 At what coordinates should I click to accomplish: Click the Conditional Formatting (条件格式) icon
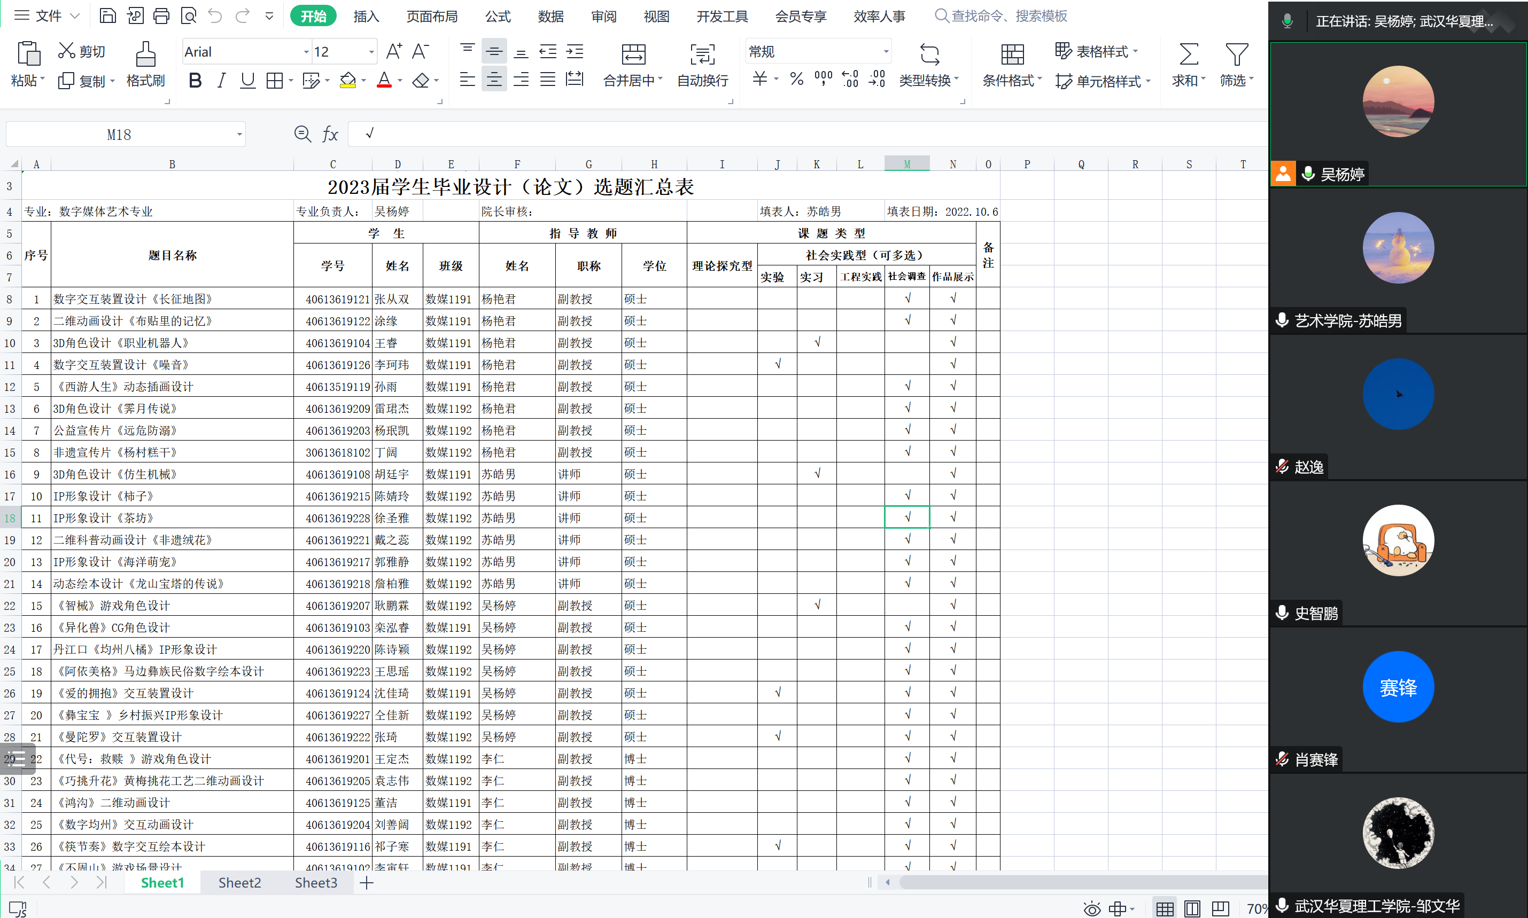(1012, 55)
